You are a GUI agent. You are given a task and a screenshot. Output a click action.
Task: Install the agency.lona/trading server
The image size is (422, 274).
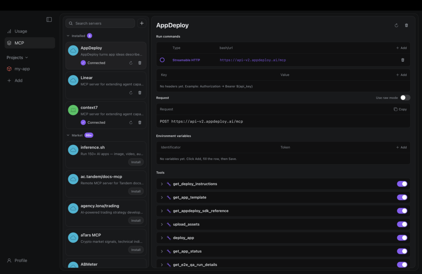coord(136,221)
